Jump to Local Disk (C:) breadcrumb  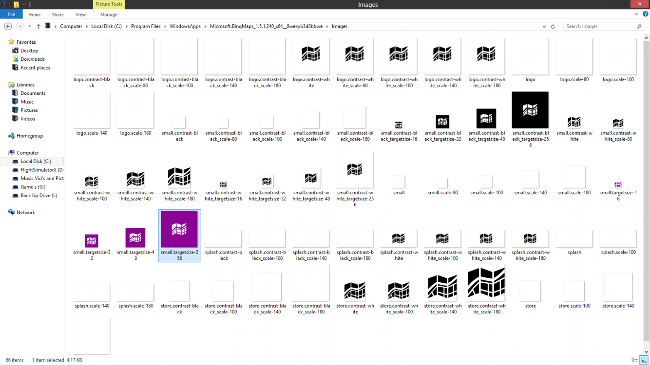coord(106,26)
